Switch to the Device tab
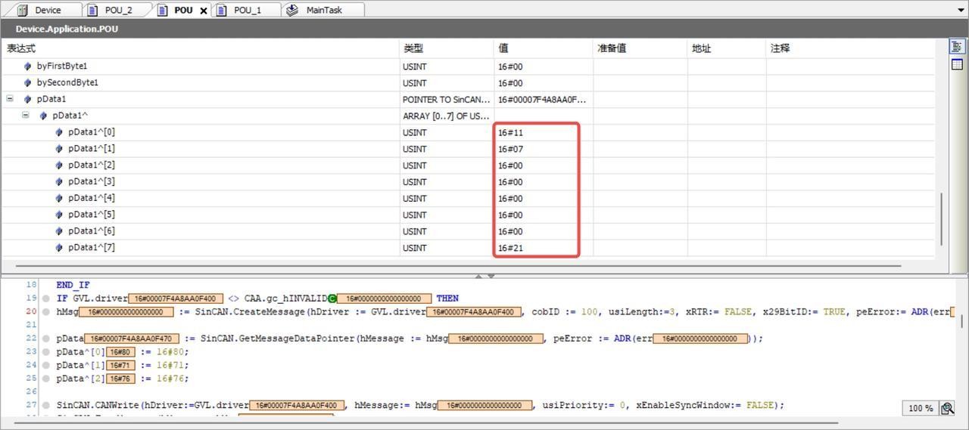The height and width of the screenshot is (430, 969). 47,10
